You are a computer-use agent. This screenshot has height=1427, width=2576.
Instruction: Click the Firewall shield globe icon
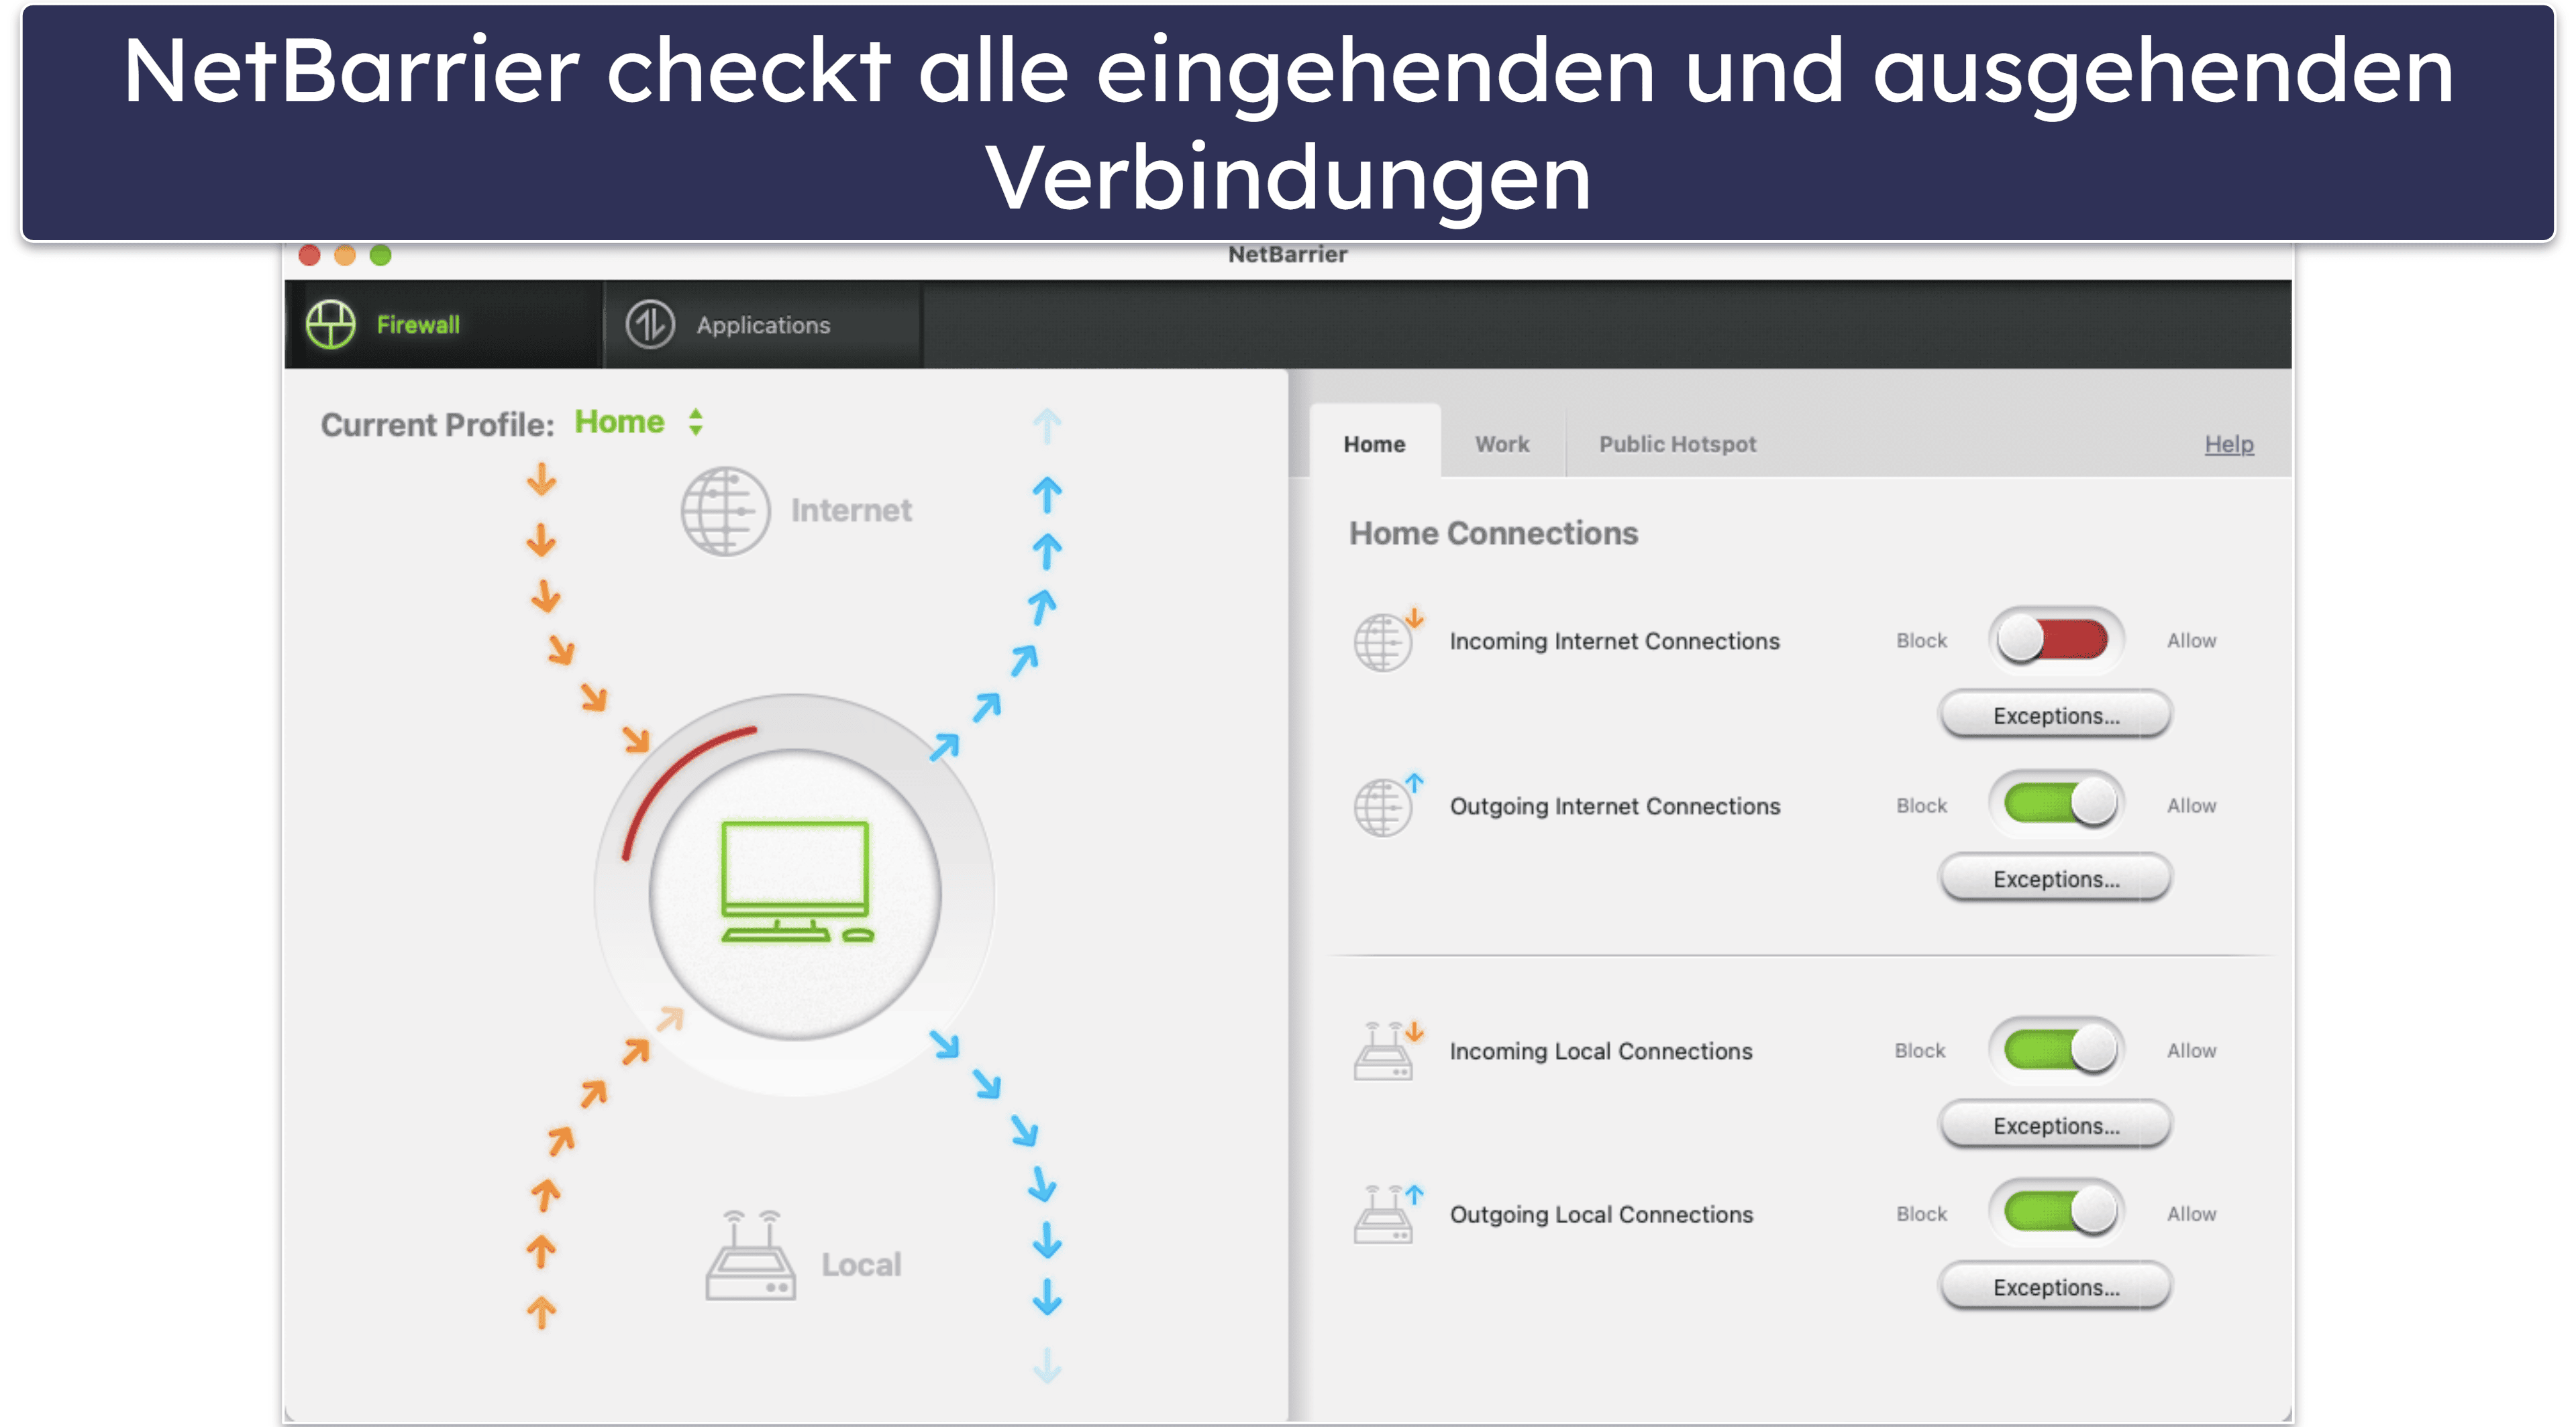pos(330,325)
